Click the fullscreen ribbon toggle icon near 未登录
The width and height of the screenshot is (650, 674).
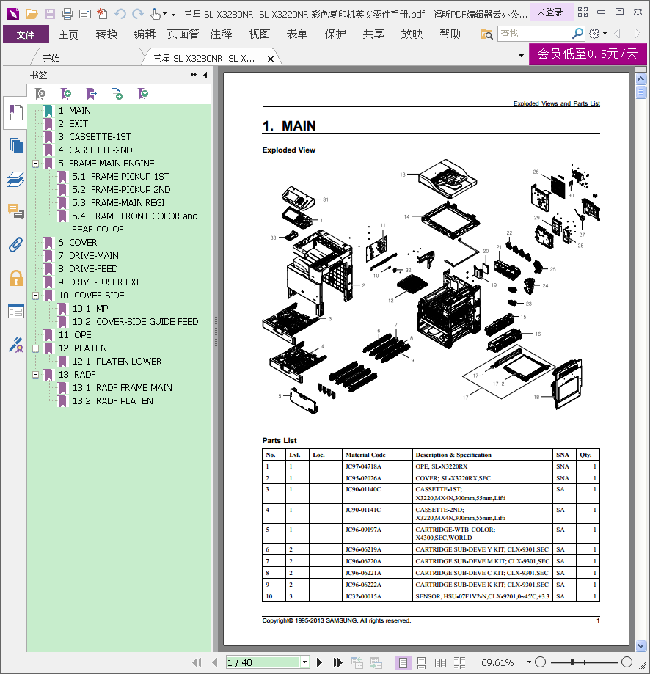583,12
